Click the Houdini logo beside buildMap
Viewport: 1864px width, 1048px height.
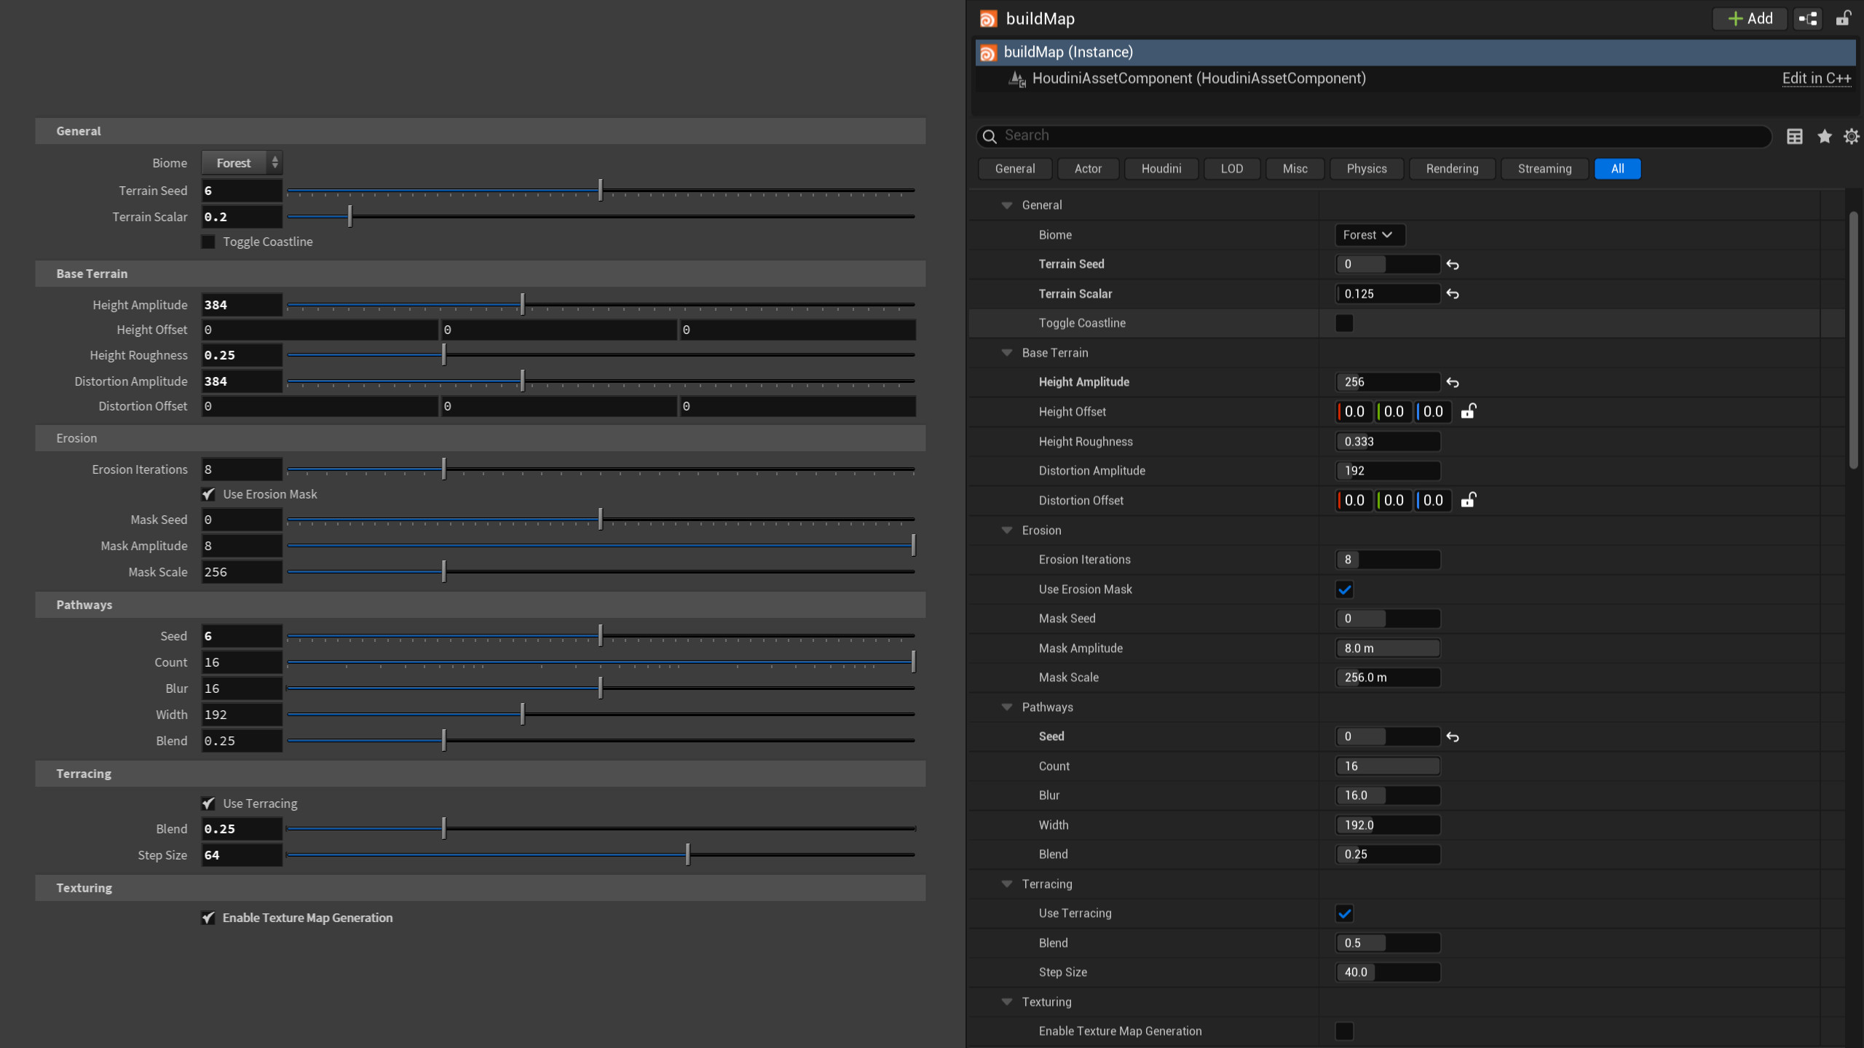coord(988,18)
